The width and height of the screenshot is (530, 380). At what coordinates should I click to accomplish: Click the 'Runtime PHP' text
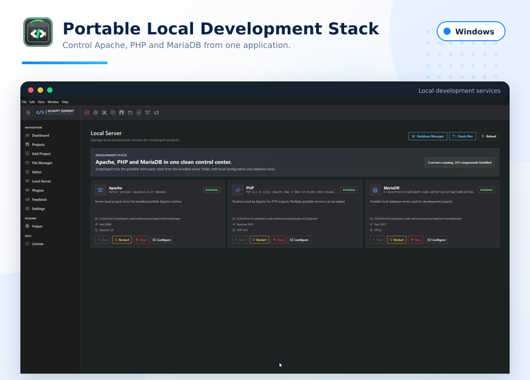pyautogui.click(x=245, y=224)
